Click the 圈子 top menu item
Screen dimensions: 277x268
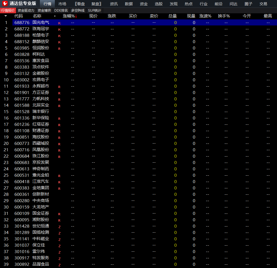pyautogui.click(x=248, y=4)
